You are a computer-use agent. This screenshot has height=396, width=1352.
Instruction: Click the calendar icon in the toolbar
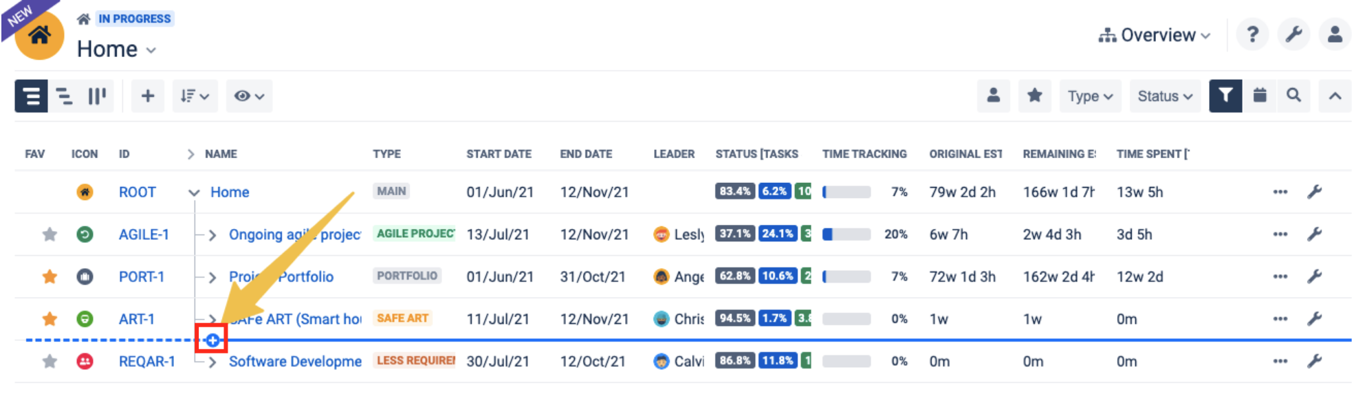(x=1260, y=96)
